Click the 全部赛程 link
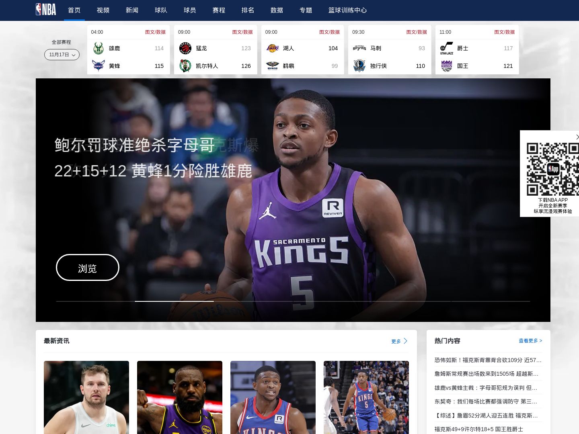The image size is (579, 434). coord(61,42)
